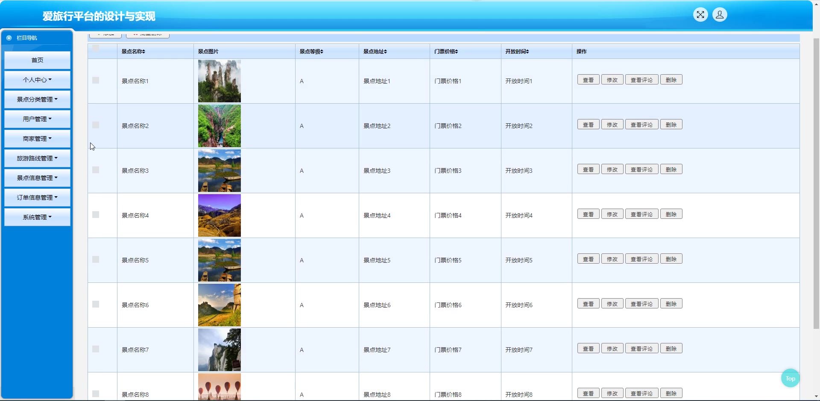Screen dimensions: 820x401
Task: Select the 开放时间6 cell text
Action: click(x=518, y=305)
